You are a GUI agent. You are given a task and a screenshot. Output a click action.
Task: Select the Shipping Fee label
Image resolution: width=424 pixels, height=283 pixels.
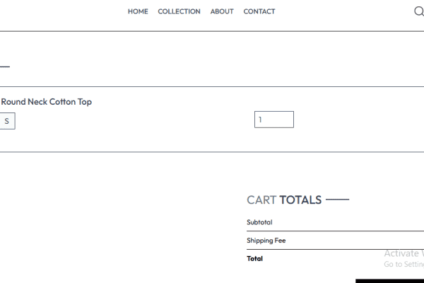coord(266,241)
